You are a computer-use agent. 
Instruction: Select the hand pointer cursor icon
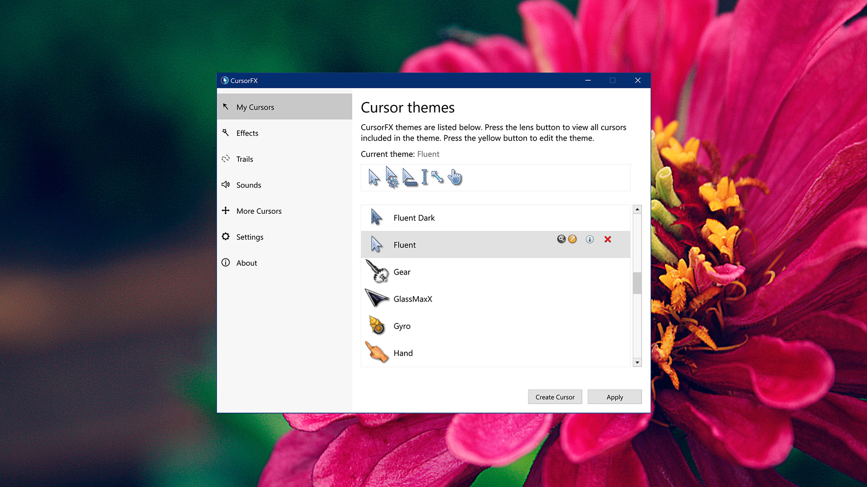coord(454,177)
